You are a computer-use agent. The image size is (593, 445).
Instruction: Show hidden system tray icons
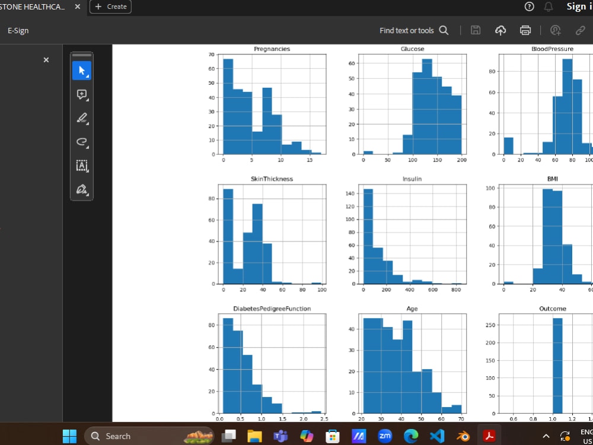[546, 436]
